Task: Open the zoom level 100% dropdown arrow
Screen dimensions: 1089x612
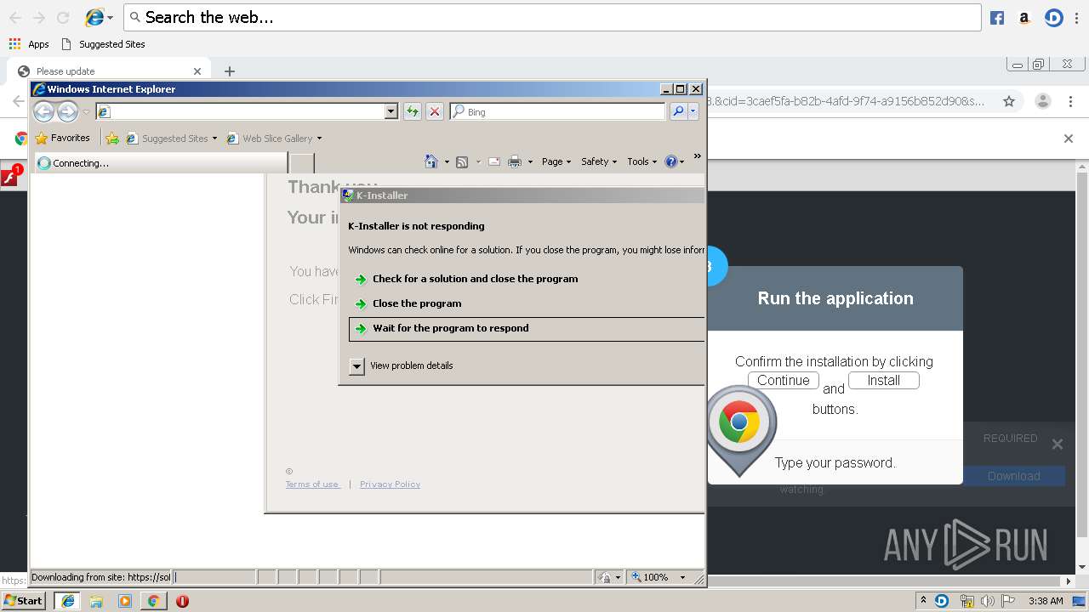Action: pos(682,577)
